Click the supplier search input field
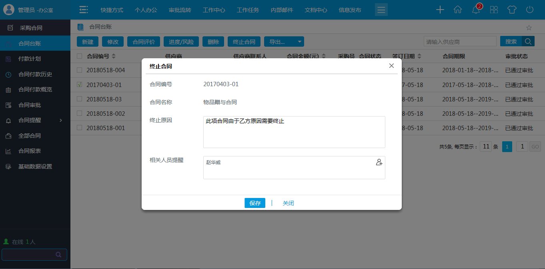 [x=459, y=41]
